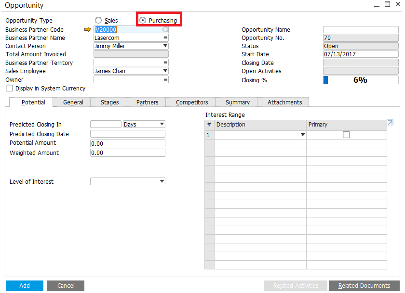
Task: Open the Level of Interest dropdown
Action: (x=162, y=182)
